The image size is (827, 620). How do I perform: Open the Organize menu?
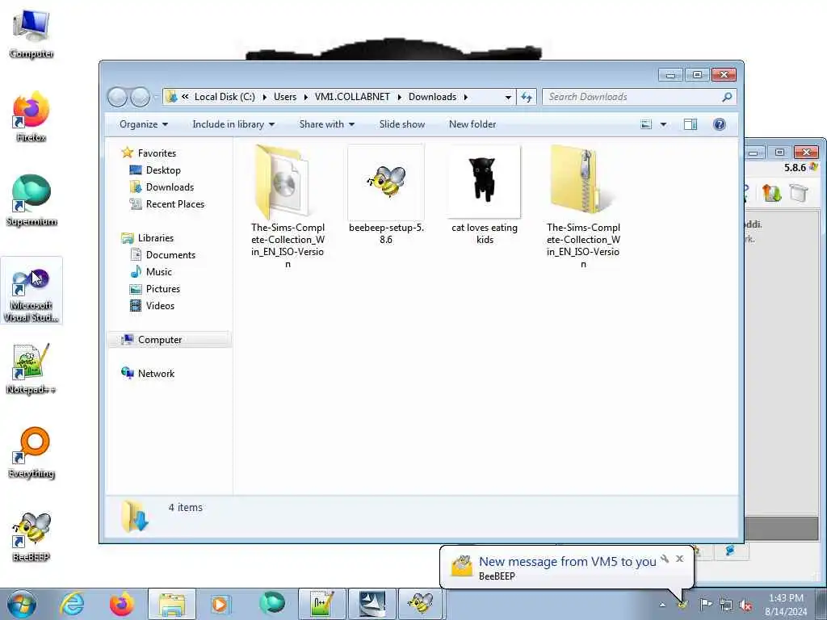click(144, 124)
